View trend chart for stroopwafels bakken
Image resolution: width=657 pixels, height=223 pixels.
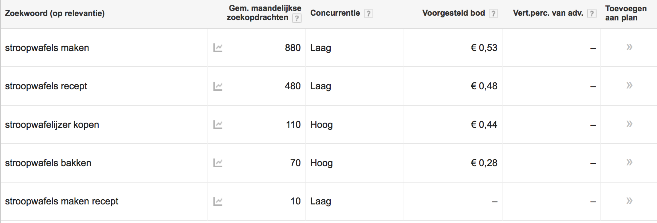[x=218, y=163]
